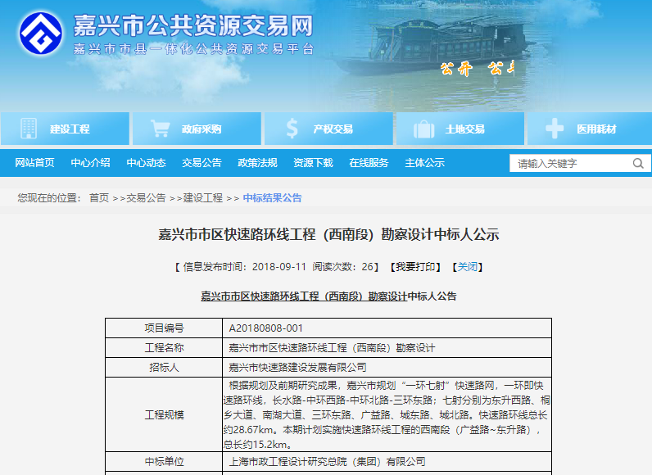Open the 中心介绍 menu item

point(90,163)
